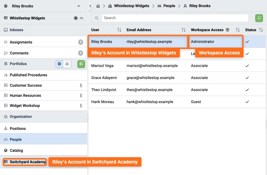267x175 pixels.
Task: Sort the table by Status column
Action: (x=261, y=30)
